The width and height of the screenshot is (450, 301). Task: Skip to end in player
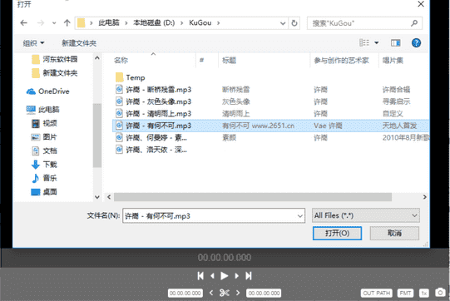point(249,276)
